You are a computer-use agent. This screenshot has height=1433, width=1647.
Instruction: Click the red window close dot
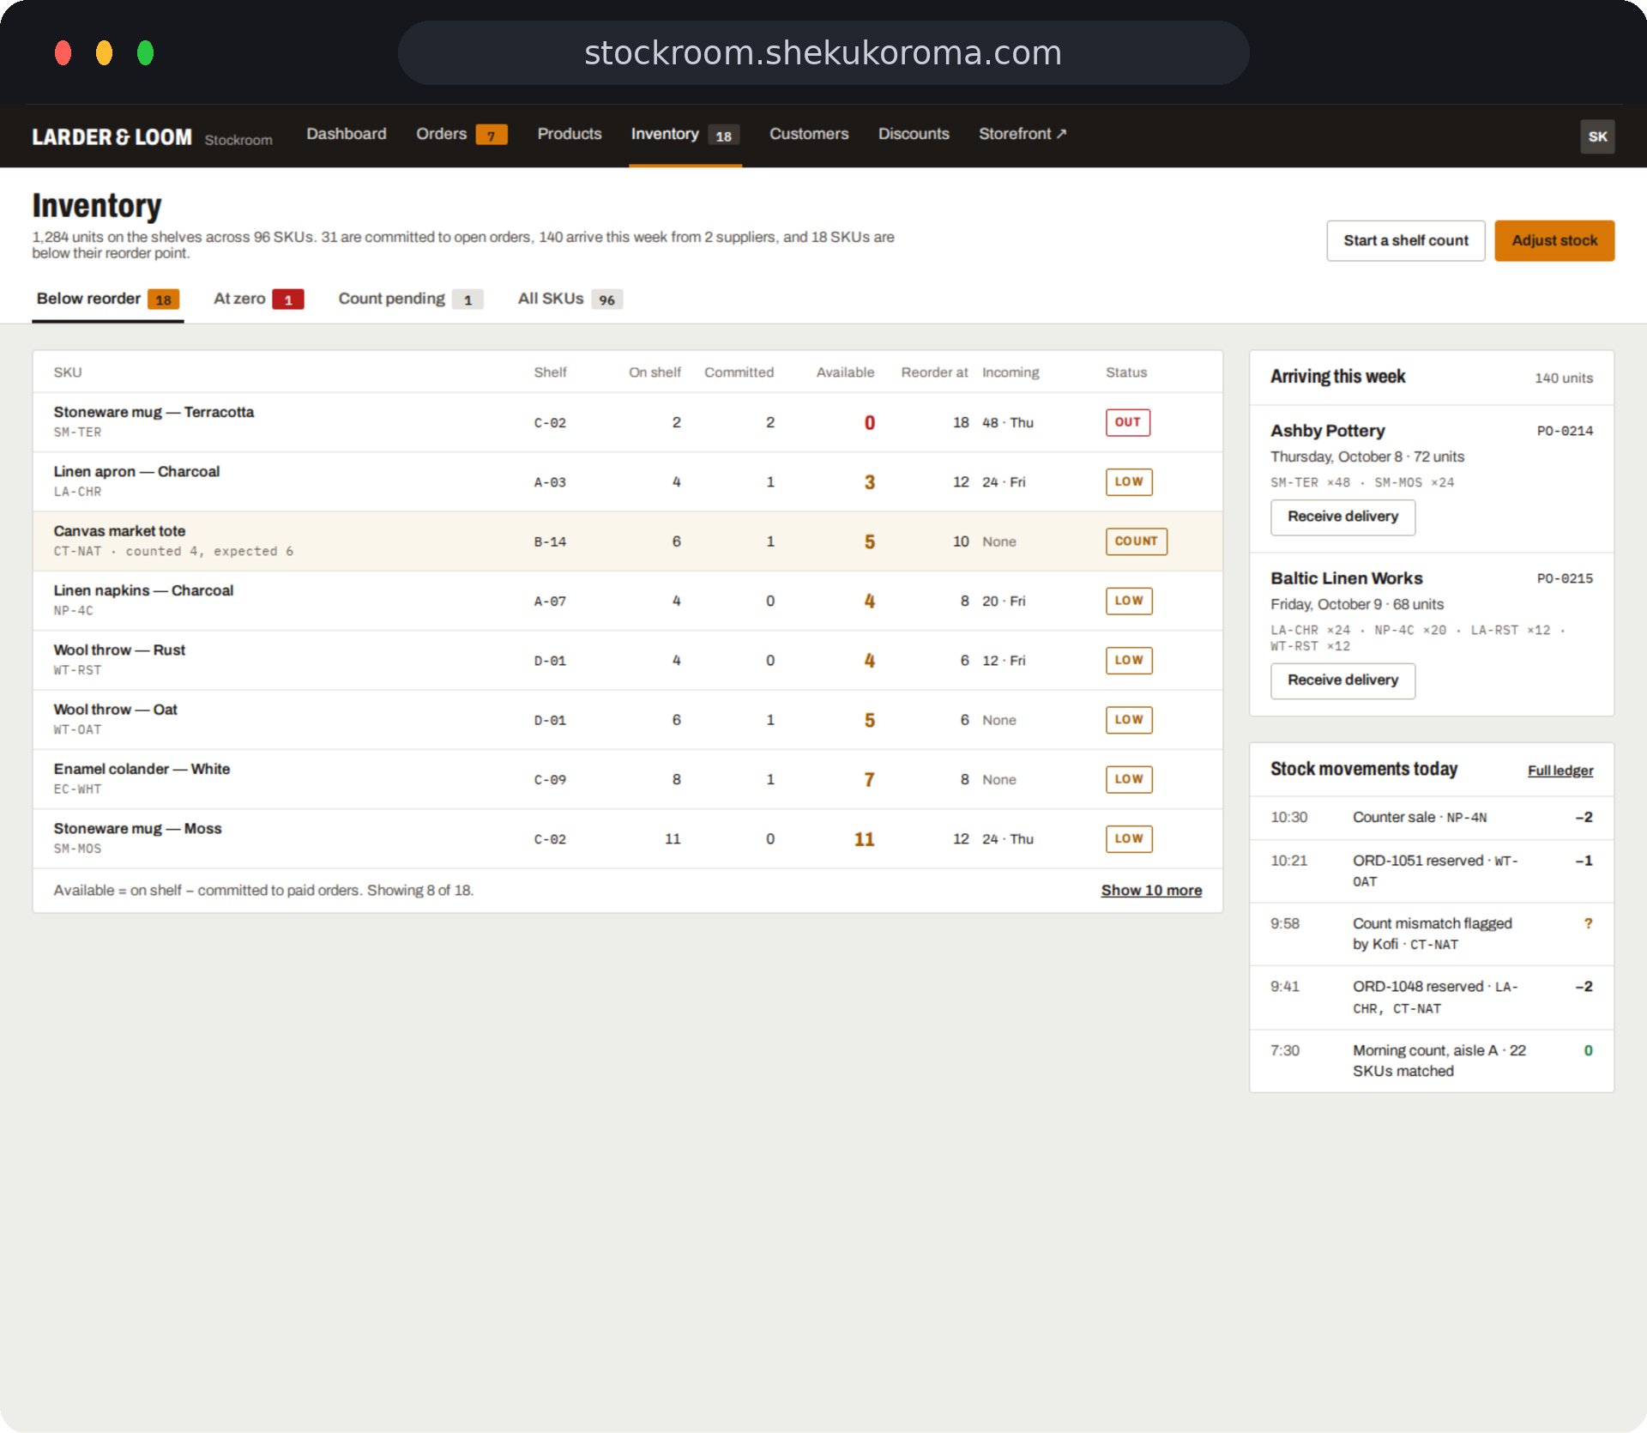point(63,53)
